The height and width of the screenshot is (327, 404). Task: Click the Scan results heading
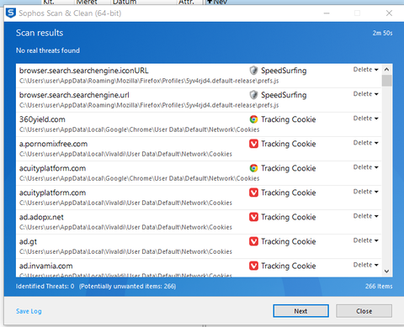pos(40,33)
